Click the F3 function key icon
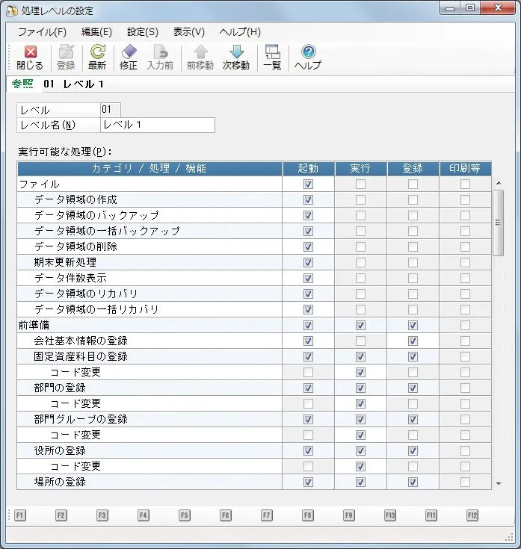Viewport: 521px width, 549px height. click(x=102, y=515)
